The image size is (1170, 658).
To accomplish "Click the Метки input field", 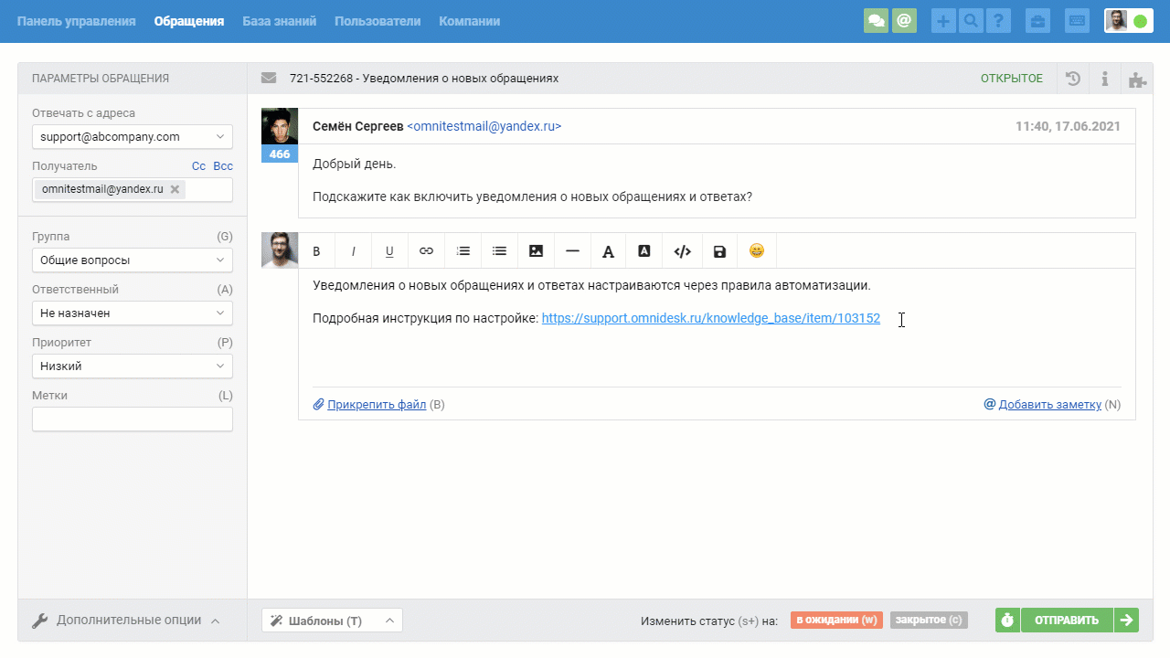I will 132,419.
